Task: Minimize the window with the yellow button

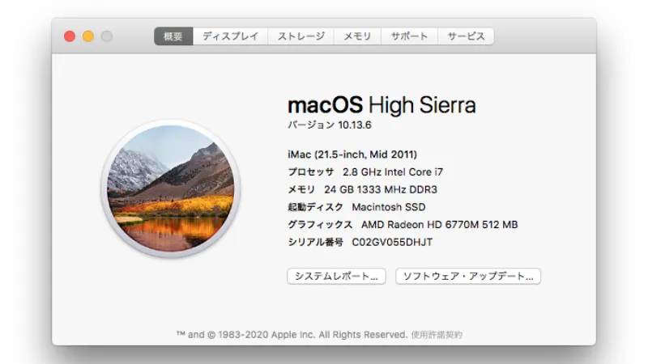Action: click(88, 36)
